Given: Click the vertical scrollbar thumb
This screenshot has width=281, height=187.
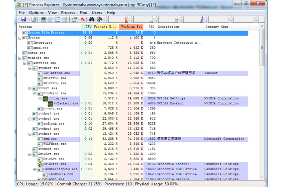Looking at the screenshot, I should [262, 47].
